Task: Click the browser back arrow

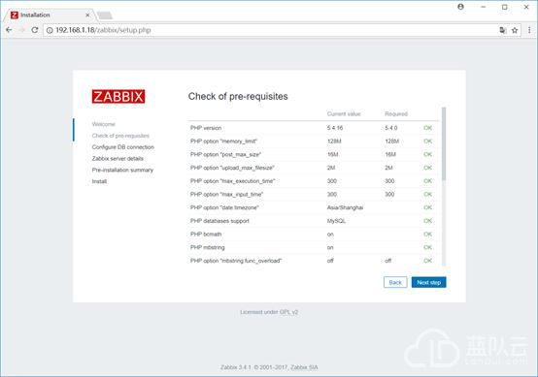Action: [9, 30]
